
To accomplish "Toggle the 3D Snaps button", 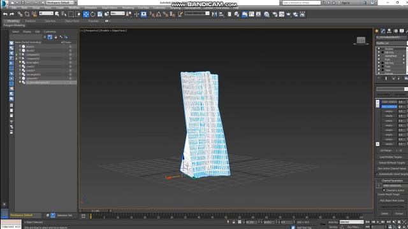I will [x=152, y=14].
